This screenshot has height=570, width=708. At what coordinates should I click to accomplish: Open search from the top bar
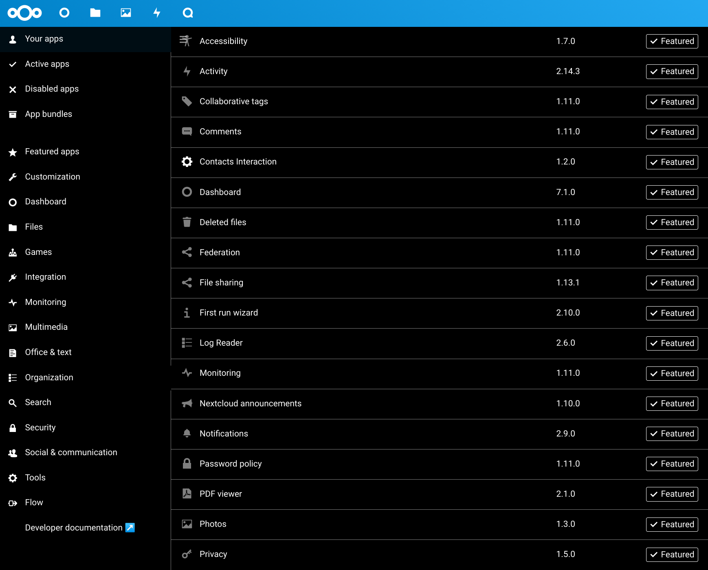188,13
